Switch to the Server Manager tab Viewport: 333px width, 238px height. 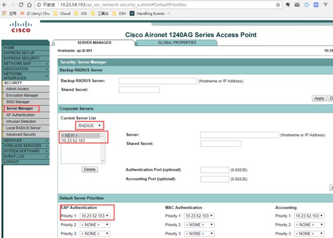click(94, 42)
